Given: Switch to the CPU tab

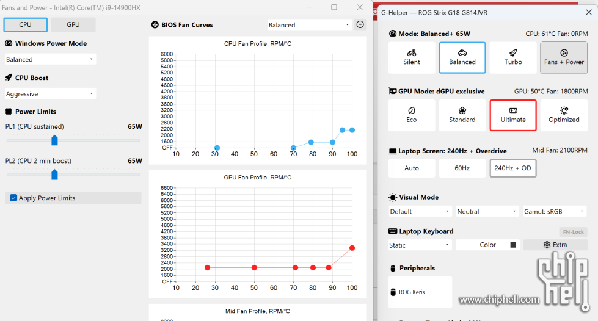Looking at the screenshot, I should (x=26, y=25).
